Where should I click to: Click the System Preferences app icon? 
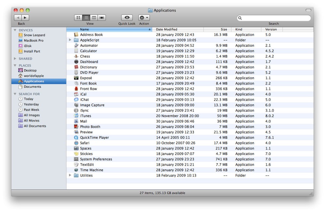(x=76, y=159)
